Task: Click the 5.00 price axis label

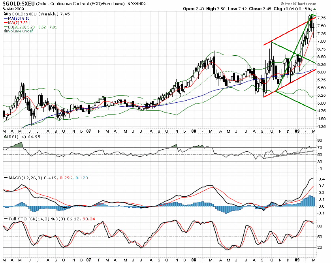Action: pyautogui.click(x=321, y=103)
